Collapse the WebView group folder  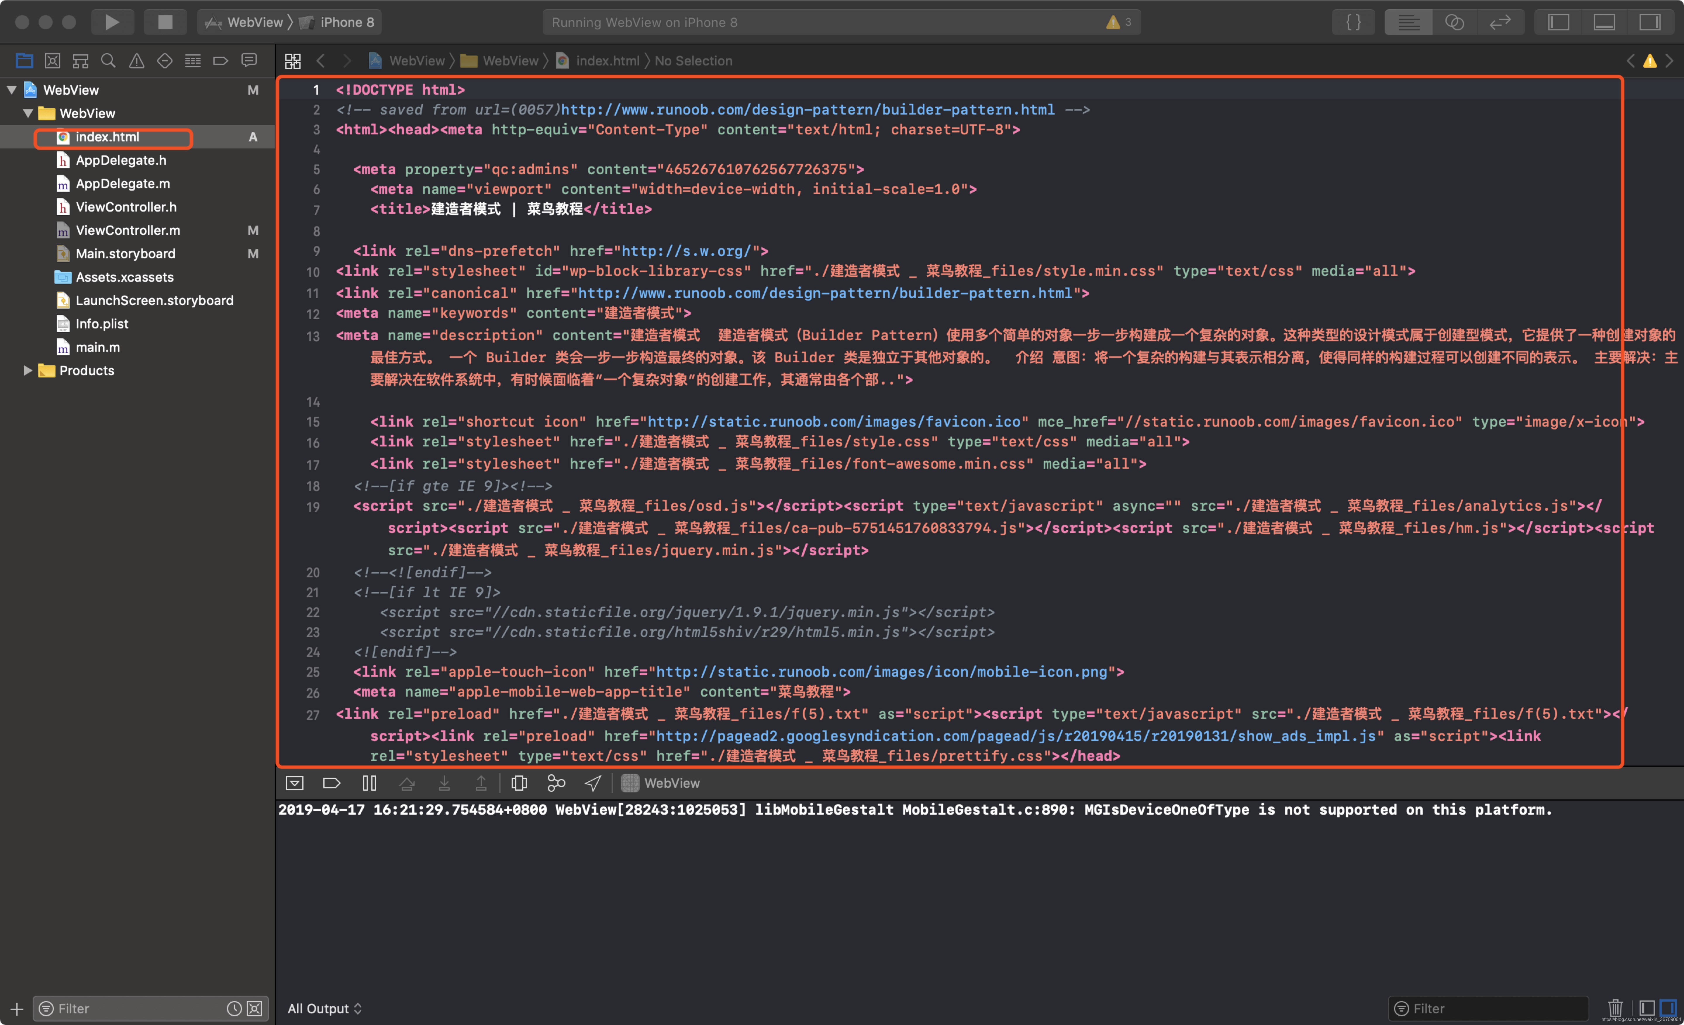pyautogui.click(x=28, y=113)
